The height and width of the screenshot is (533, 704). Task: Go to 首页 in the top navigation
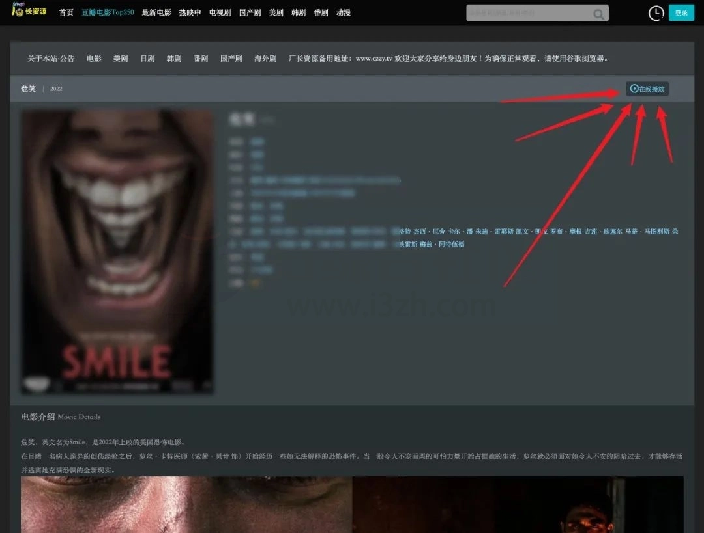point(66,13)
